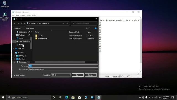
Task: Open the Wondershare folder
Action: tap(42, 39)
